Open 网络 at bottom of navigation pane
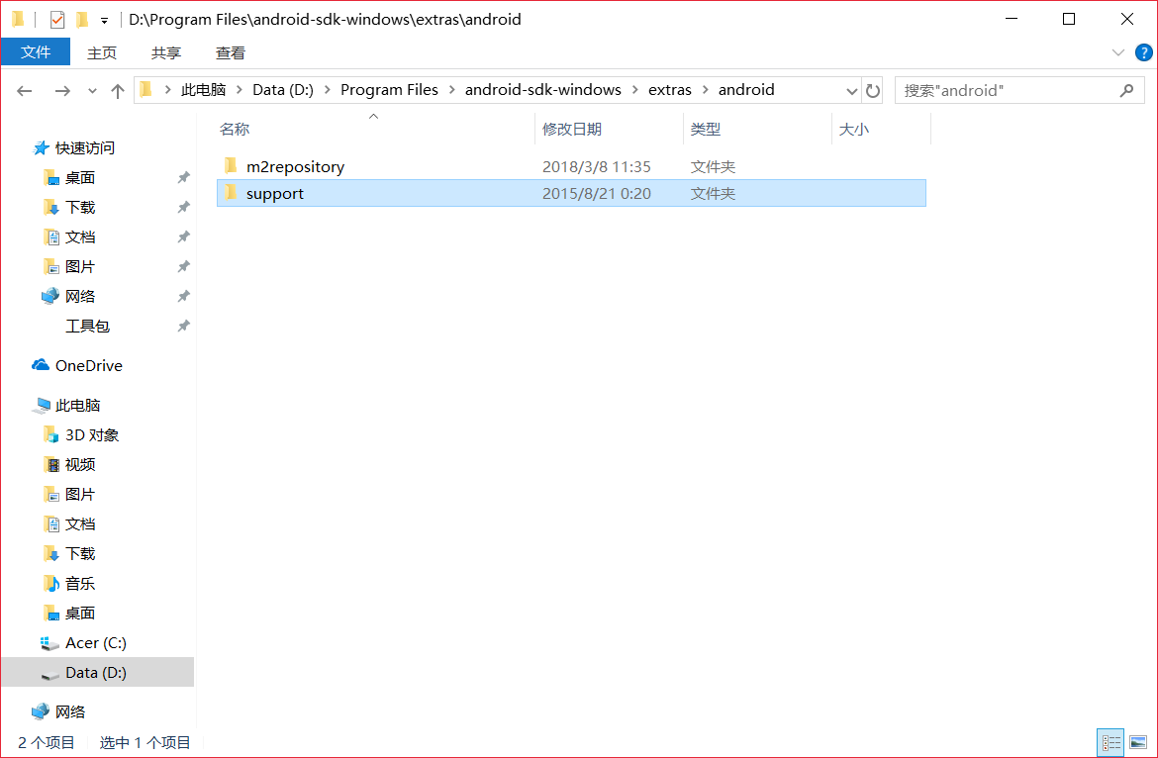1158x758 pixels. (70, 711)
